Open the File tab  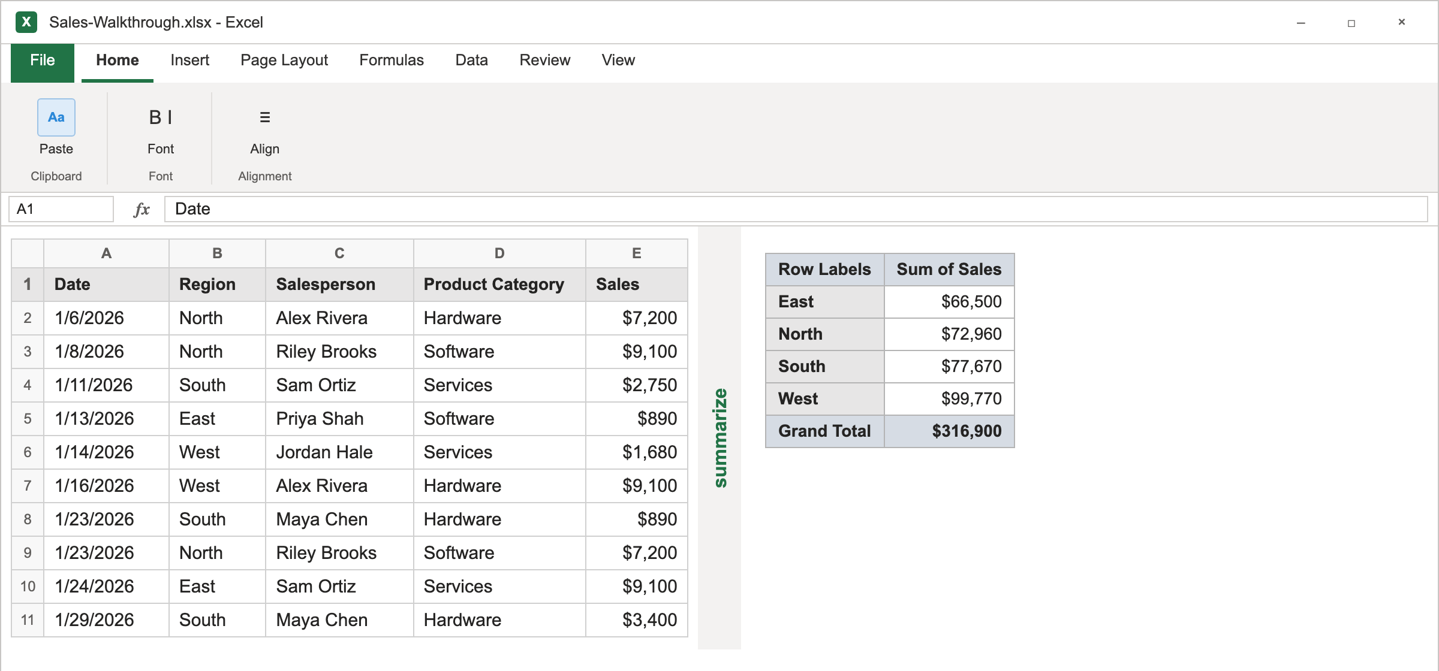[43, 62]
